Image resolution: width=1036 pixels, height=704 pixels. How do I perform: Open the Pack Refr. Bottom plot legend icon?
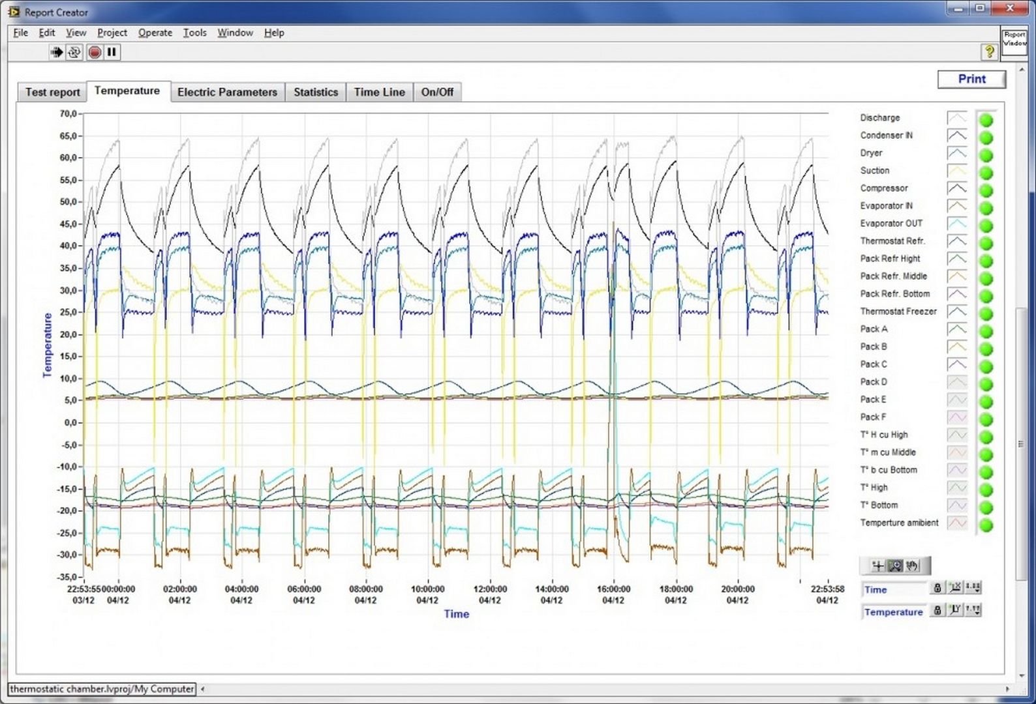point(957,294)
